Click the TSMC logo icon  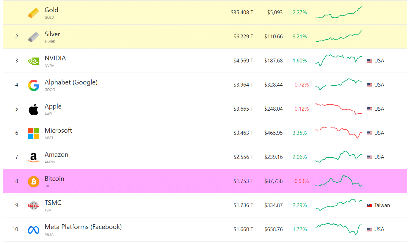tap(34, 206)
